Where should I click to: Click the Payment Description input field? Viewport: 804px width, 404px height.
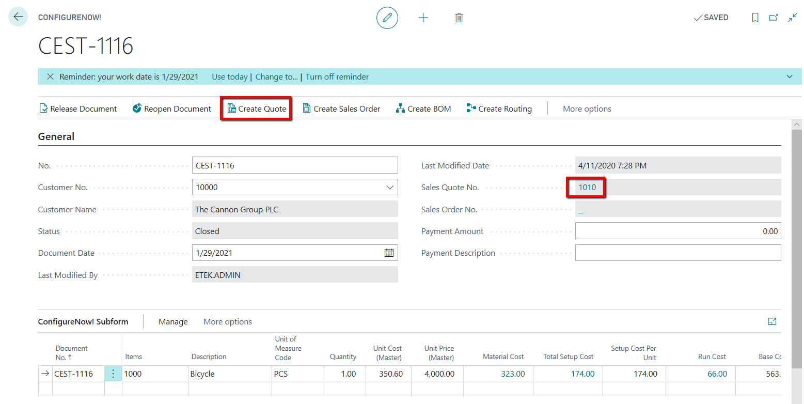pyautogui.click(x=677, y=253)
